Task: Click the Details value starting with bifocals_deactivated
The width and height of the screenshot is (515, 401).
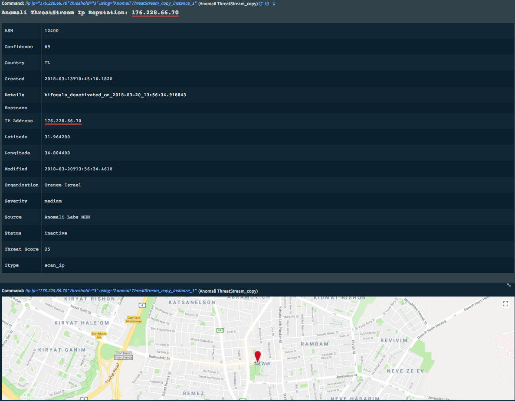Action: click(115, 95)
